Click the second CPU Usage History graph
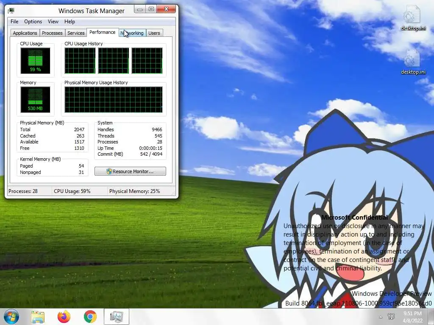 [114, 61]
